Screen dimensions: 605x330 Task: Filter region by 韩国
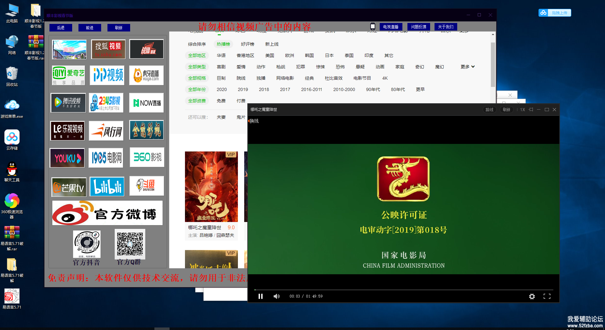[309, 55]
